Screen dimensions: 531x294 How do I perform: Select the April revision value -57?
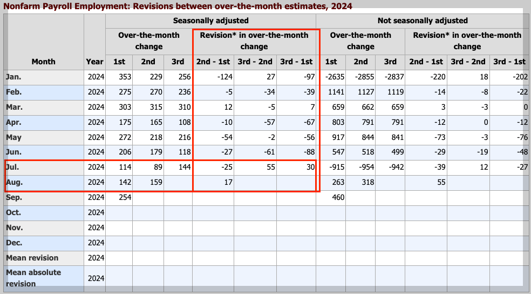tap(270, 122)
